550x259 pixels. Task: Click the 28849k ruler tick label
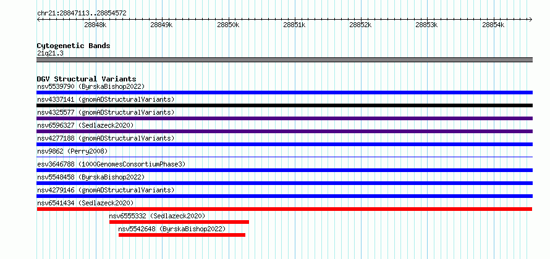point(162,25)
